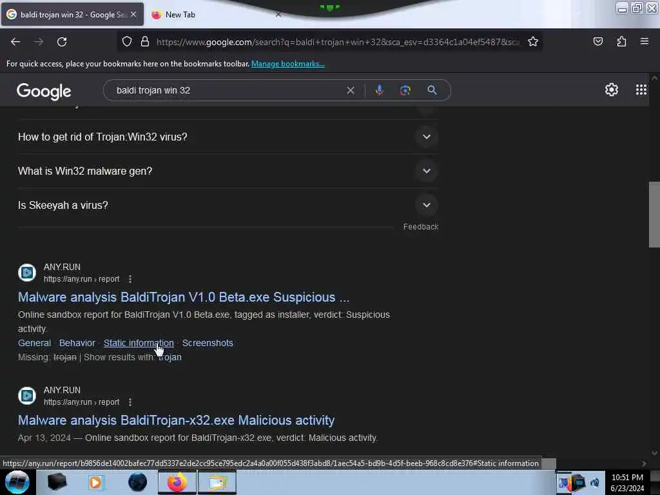Close the baldi trojan search tab
The width and height of the screenshot is (660, 495).
tap(133, 14)
